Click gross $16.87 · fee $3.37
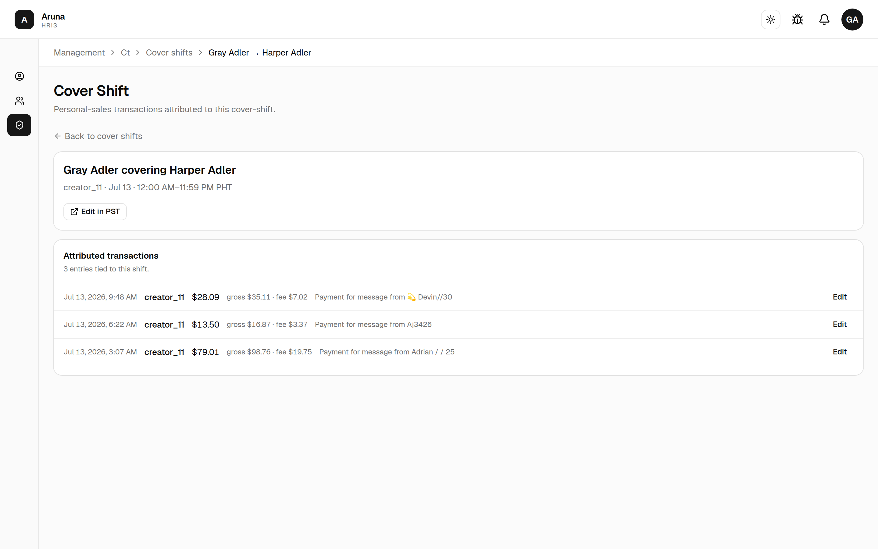The width and height of the screenshot is (878, 549). coord(267,325)
